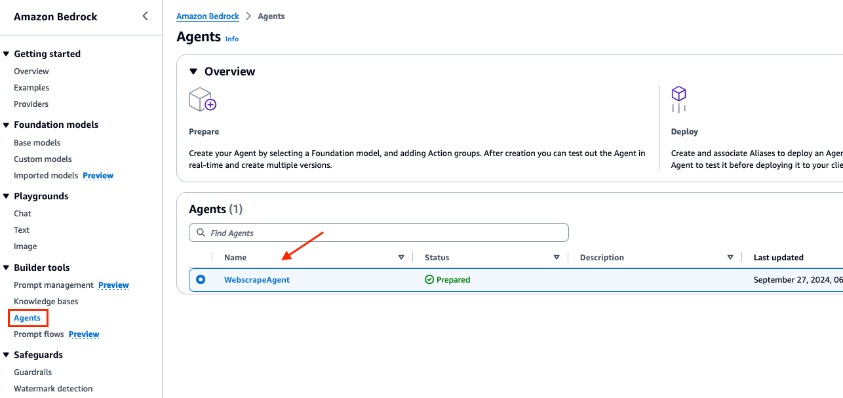Open Examples in the sidebar
Viewport: 843px width, 398px height.
tap(31, 88)
